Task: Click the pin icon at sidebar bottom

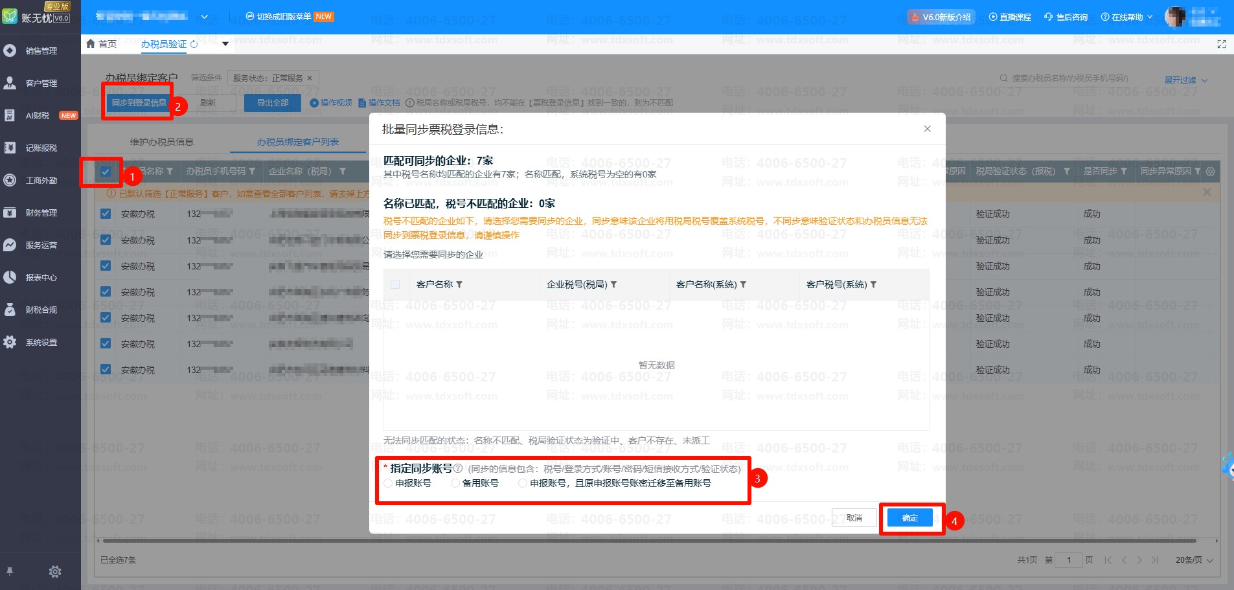Action: [10, 571]
